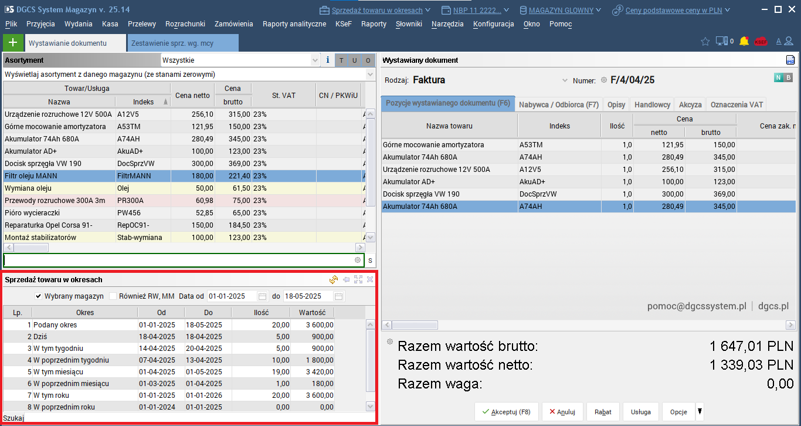Image resolution: width=801 pixels, height=426 pixels.
Task: Click the briefcase icon in title bar
Action: [x=324, y=10]
